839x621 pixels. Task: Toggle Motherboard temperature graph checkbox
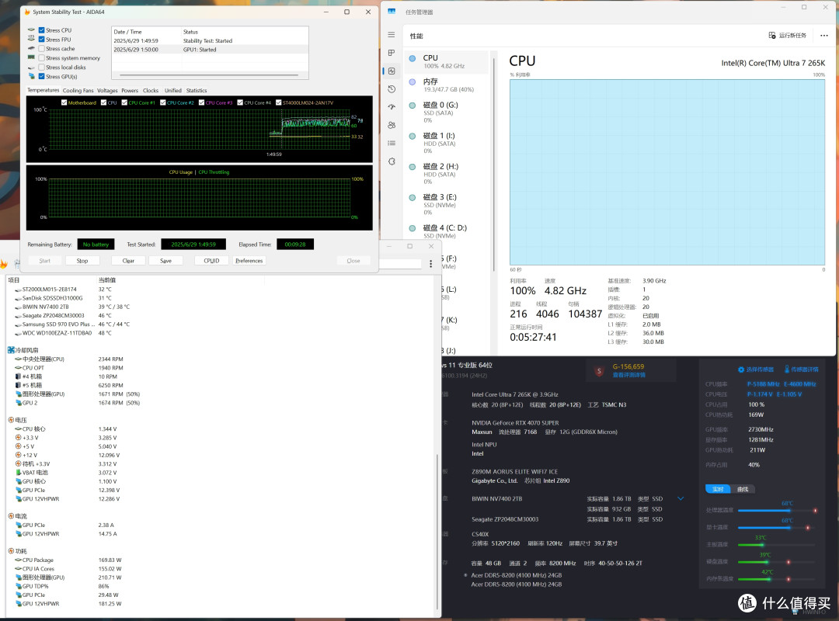coord(64,102)
